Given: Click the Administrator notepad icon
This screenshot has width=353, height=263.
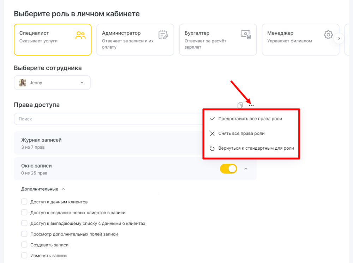Looking at the screenshot, I should point(163,35).
